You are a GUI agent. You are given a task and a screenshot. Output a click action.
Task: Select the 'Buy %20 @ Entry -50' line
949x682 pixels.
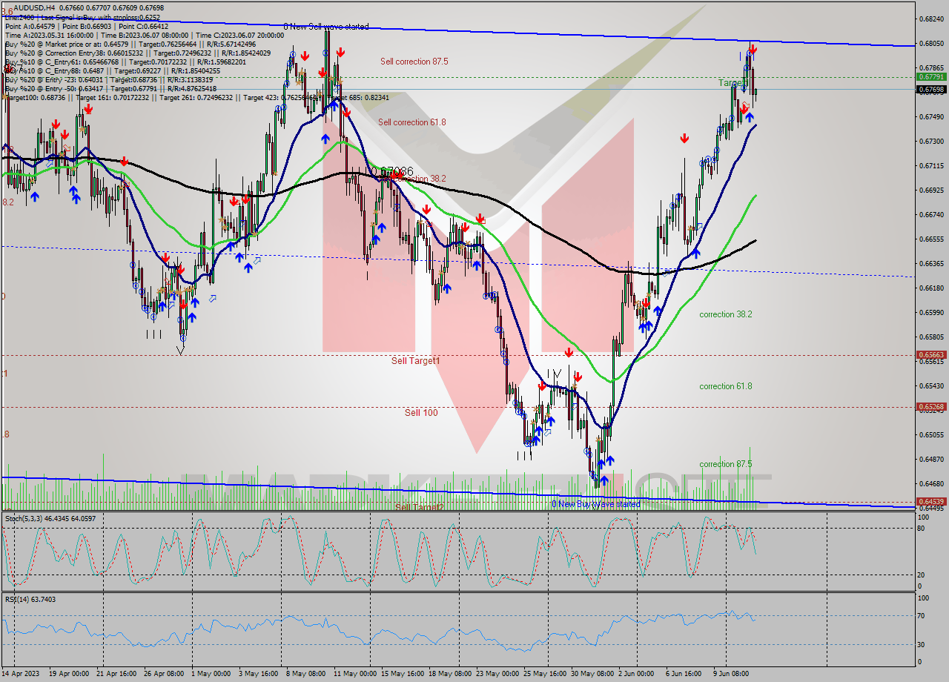[111, 89]
